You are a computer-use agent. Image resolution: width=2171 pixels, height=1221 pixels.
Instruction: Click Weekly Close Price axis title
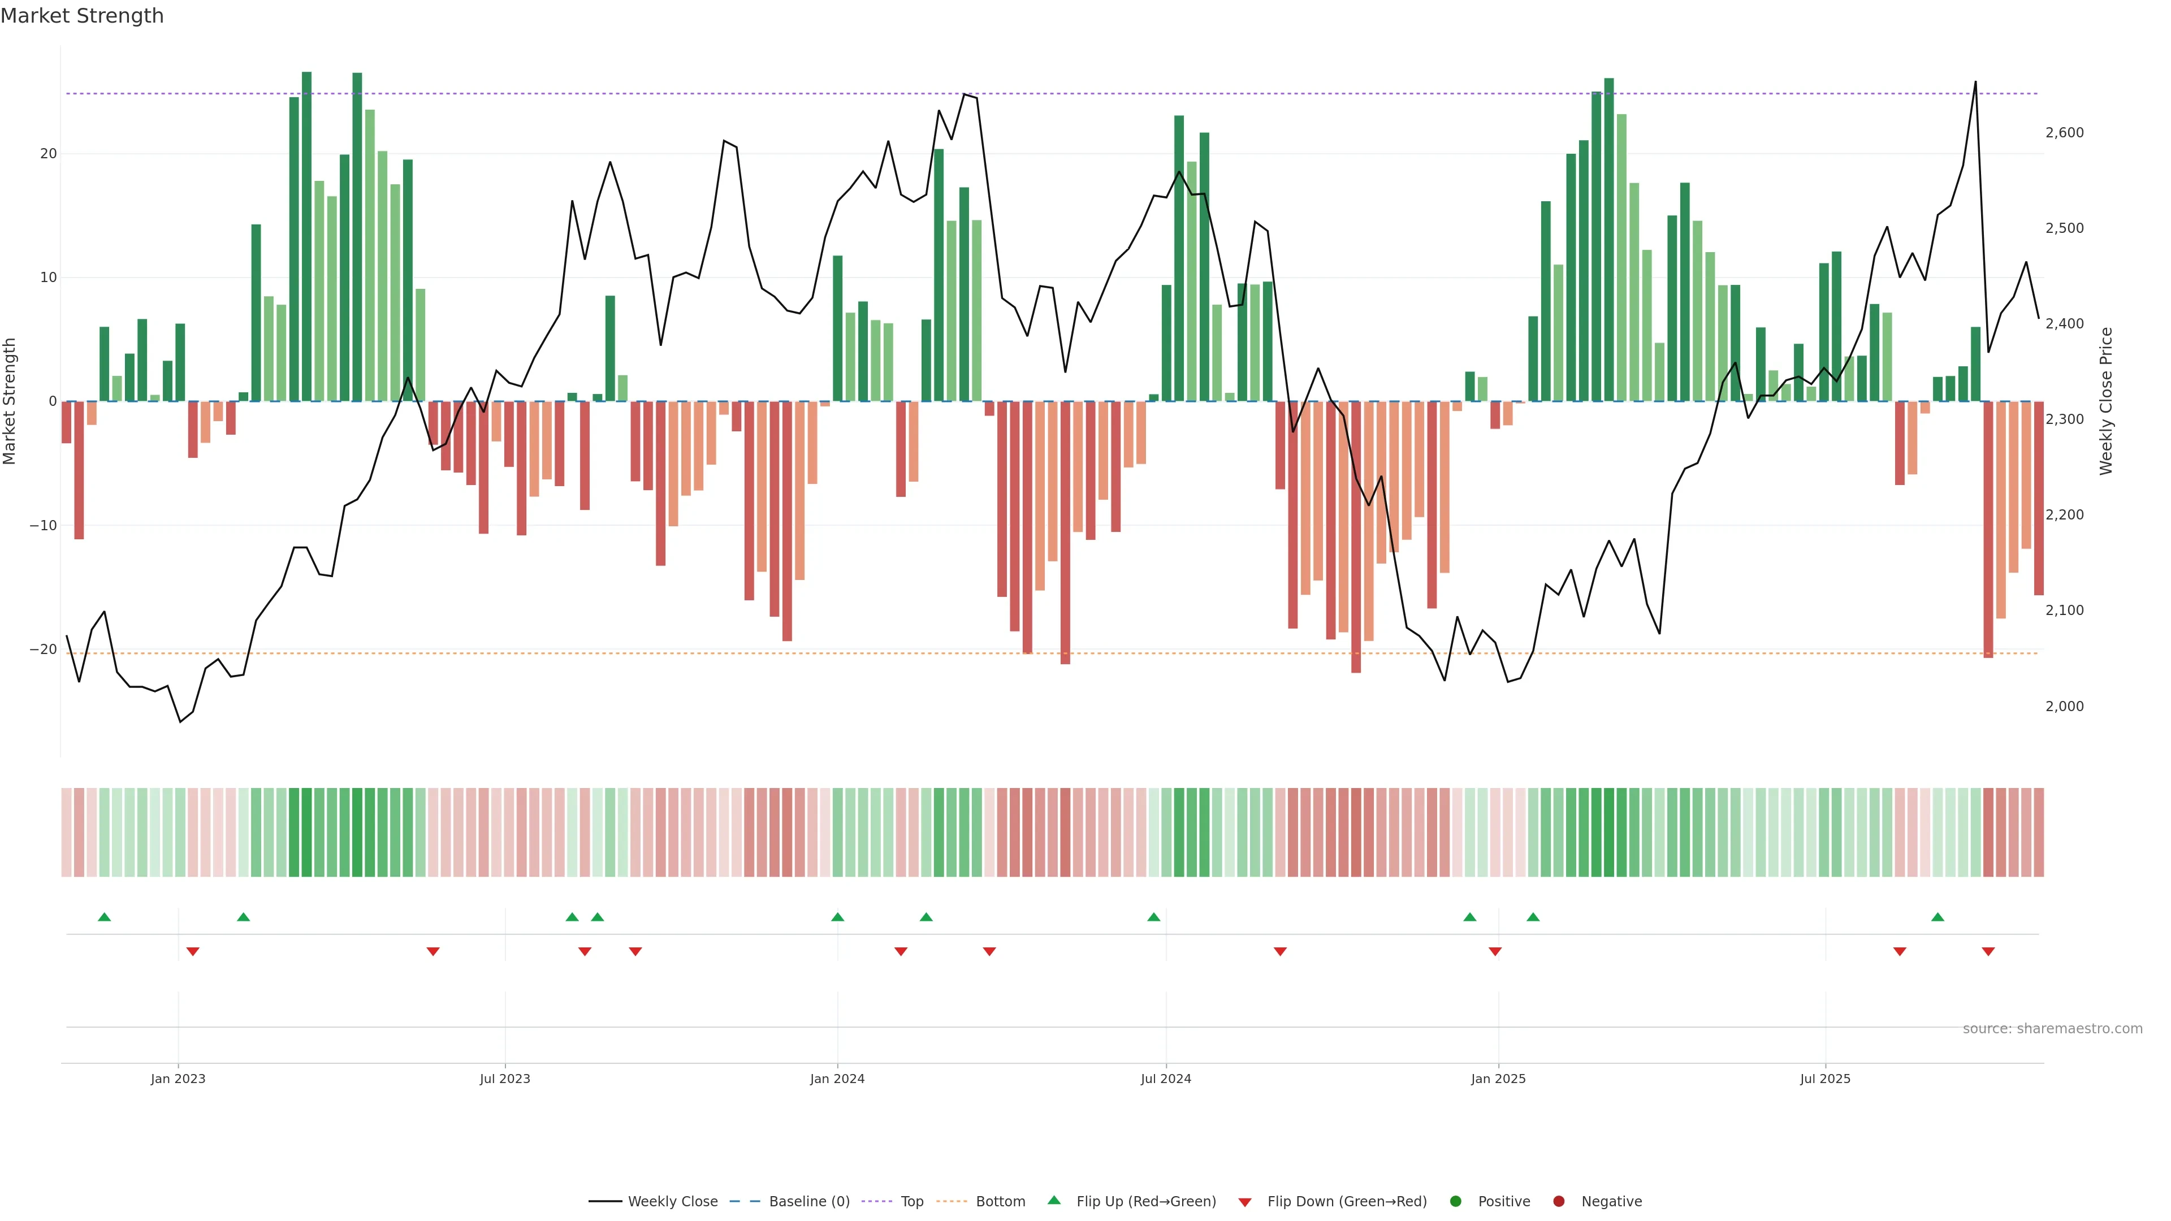coord(2106,401)
